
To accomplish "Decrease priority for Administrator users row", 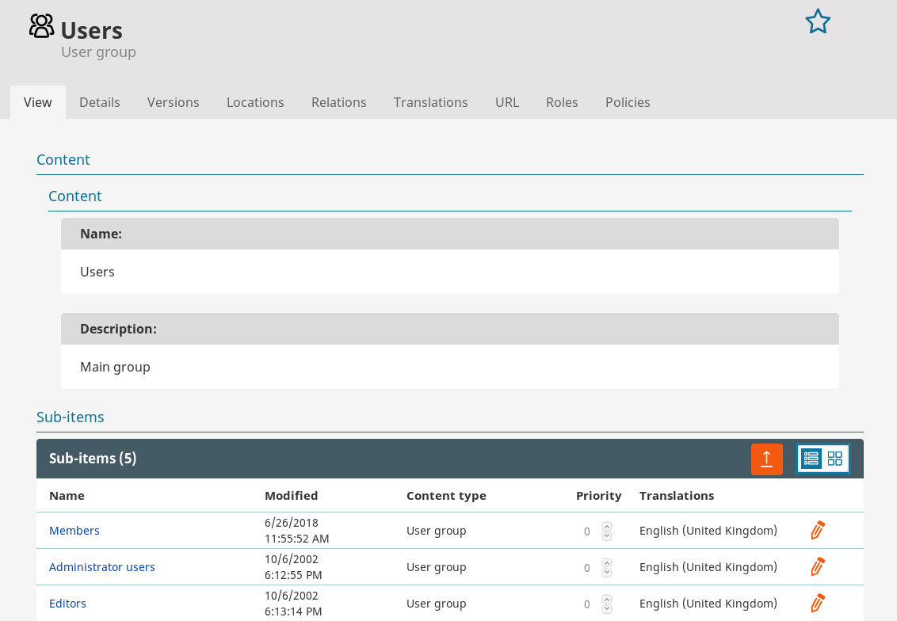I will click(607, 573).
